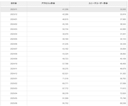Click the unique user count for 2024/08
The width and height of the screenshot is (128, 106).
(x=123, y=54)
